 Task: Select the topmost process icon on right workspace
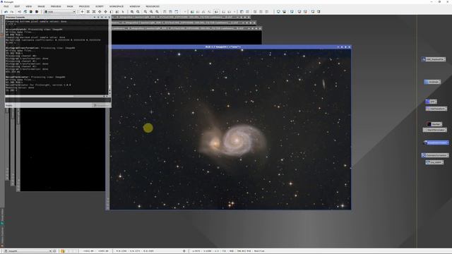pyautogui.click(x=434, y=59)
